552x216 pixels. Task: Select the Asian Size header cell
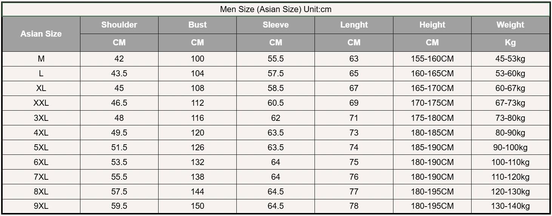[x=41, y=34]
